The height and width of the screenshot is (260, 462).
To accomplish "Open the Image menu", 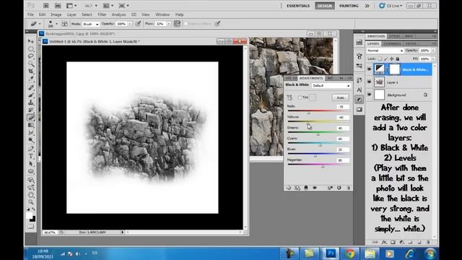I will point(56,14).
